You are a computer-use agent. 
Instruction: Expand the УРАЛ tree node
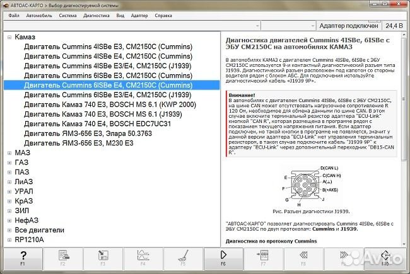point(9,191)
